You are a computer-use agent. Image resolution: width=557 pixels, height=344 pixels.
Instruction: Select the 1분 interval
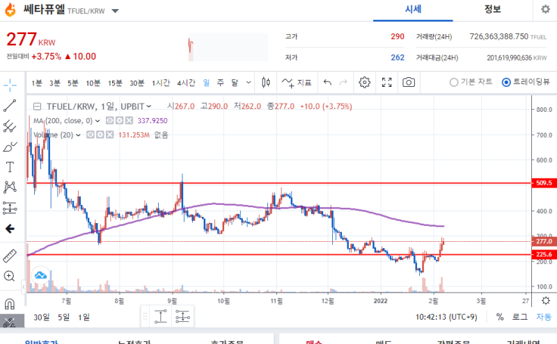click(x=37, y=83)
